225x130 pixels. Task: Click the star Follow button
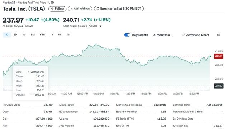coord(57,9)
